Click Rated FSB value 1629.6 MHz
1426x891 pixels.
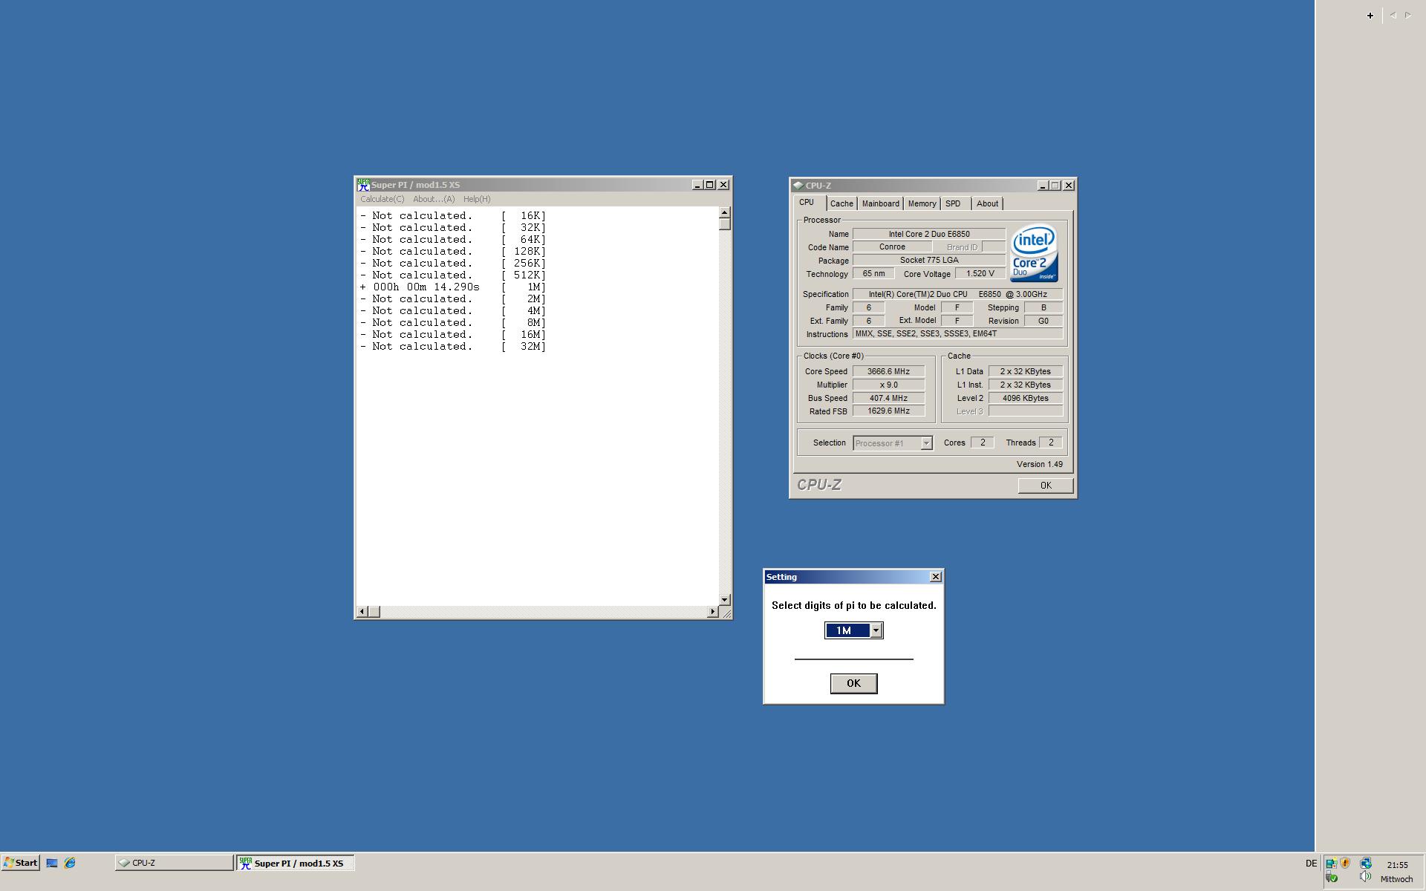tap(888, 411)
